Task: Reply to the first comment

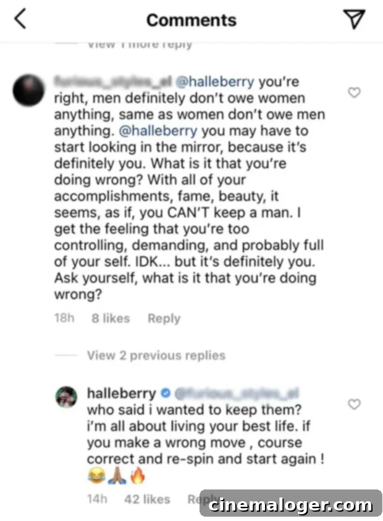Action: [164, 319]
